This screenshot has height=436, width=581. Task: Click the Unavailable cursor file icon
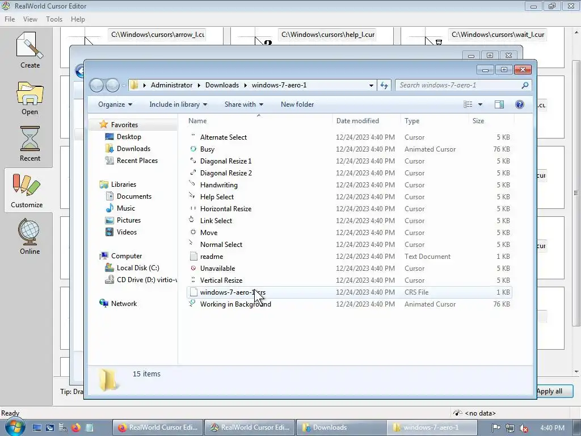click(x=193, y=268)
